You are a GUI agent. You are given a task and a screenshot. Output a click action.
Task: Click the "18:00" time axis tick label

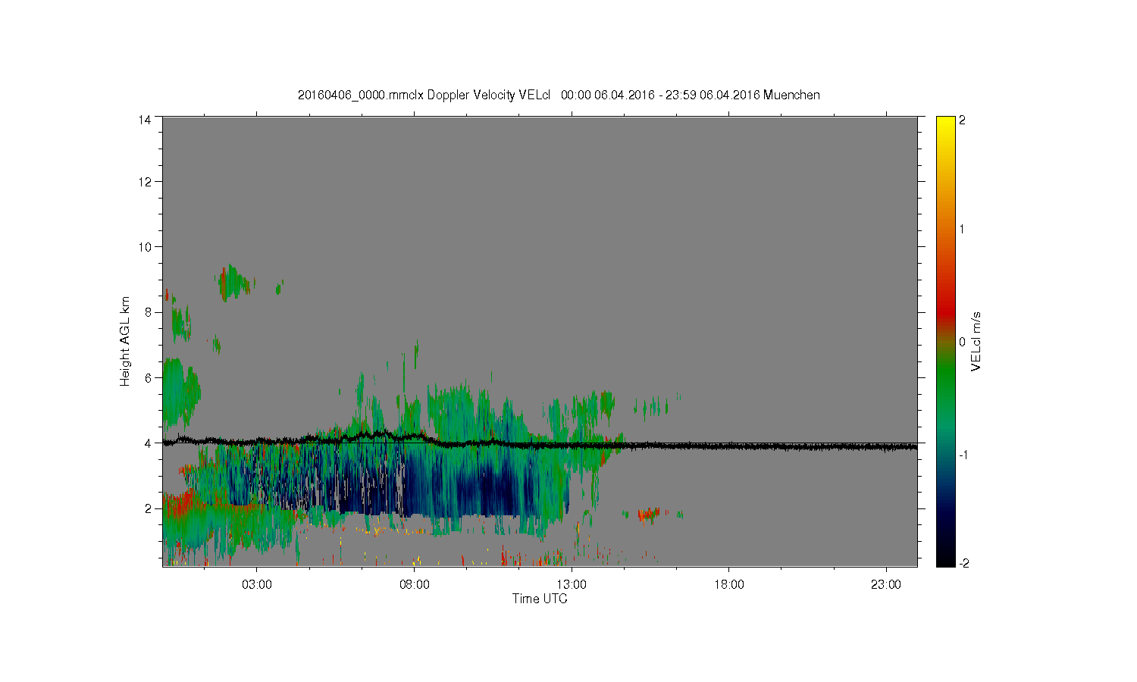729,585
